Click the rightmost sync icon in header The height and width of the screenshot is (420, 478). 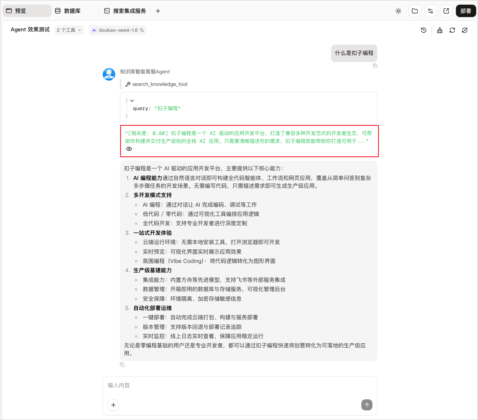pos(465,30)
